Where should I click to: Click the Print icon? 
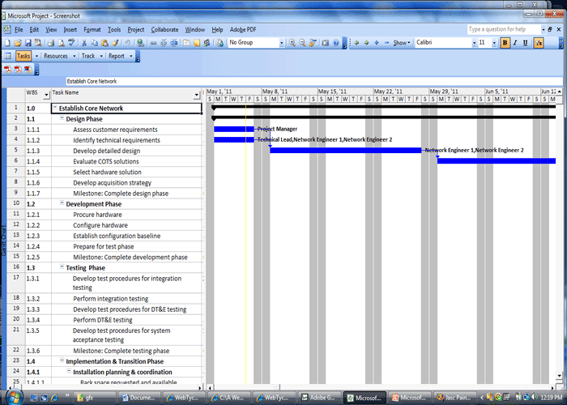(x=50, y=43)
